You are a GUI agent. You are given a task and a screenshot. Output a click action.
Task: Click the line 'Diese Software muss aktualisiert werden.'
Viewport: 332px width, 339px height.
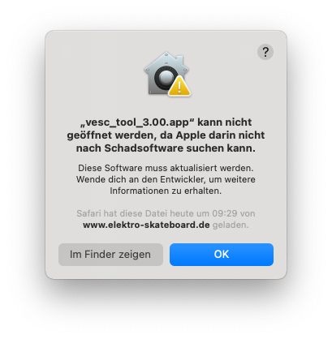point(166,168)
